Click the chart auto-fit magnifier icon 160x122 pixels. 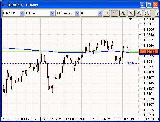tap(123, 13)
